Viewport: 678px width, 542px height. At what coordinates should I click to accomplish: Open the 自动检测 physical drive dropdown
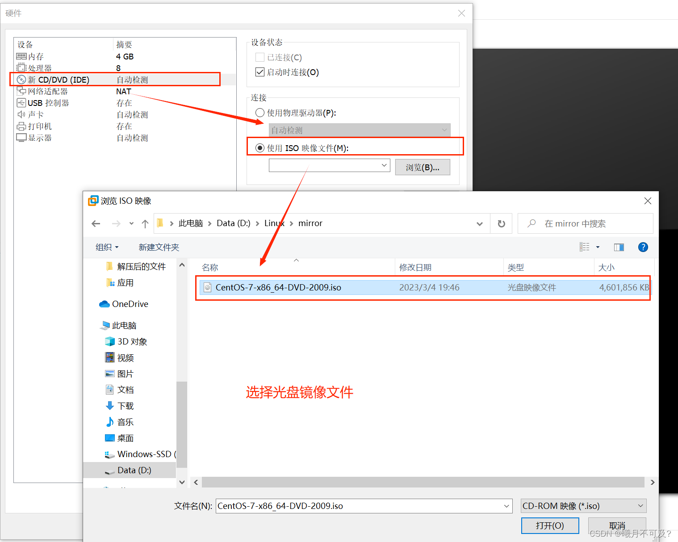click(360, 130)
